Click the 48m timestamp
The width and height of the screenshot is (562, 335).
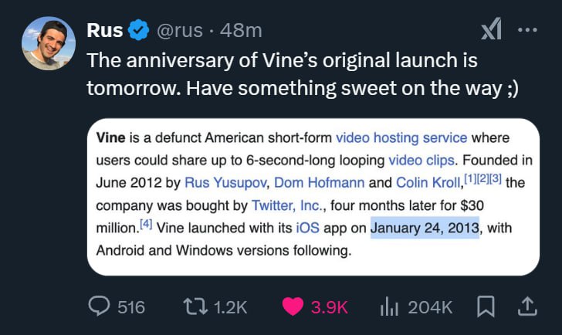[241, 31]
